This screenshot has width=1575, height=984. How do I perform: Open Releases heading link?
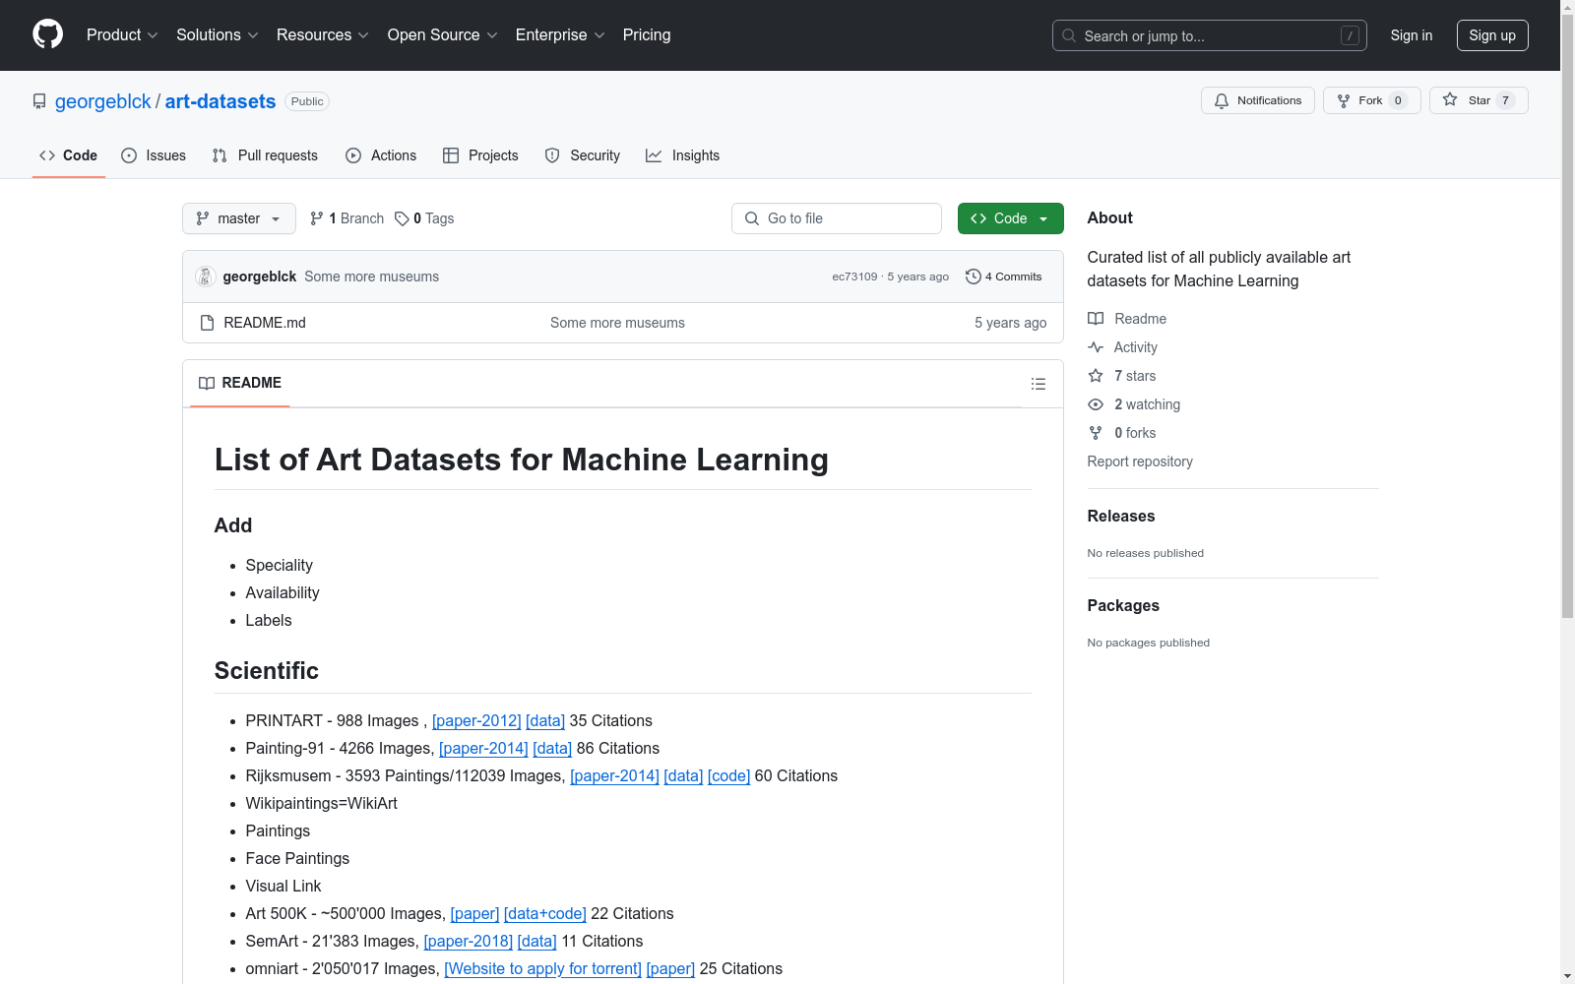coord(1121,516)
